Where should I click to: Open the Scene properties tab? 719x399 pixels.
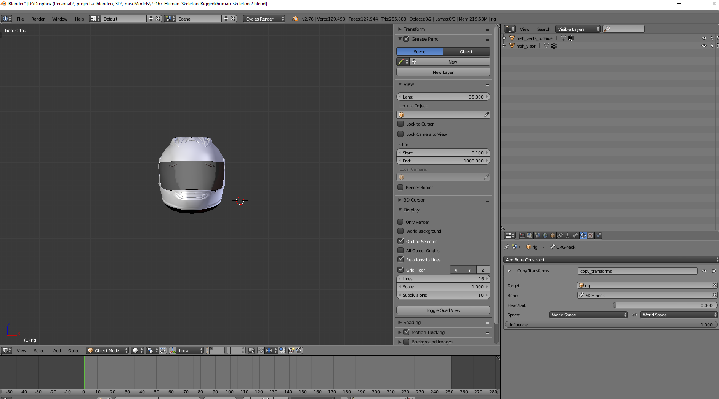pos(537,235)
